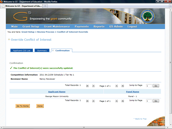Screen dimensions: 172x129
Task: Click the G5 logo in banner
Action: point(22,16)
